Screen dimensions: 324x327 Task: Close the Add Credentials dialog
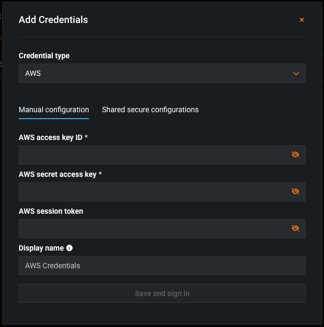tap(302, 20)
